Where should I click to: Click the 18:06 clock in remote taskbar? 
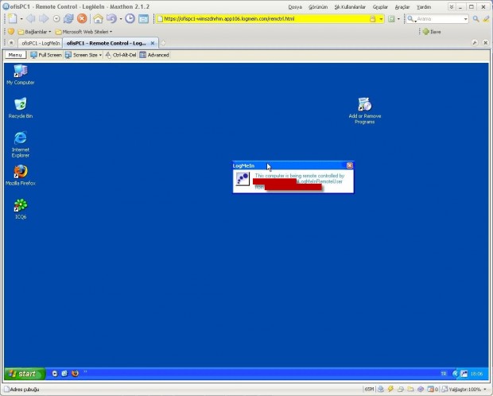[x=476, y=374]
